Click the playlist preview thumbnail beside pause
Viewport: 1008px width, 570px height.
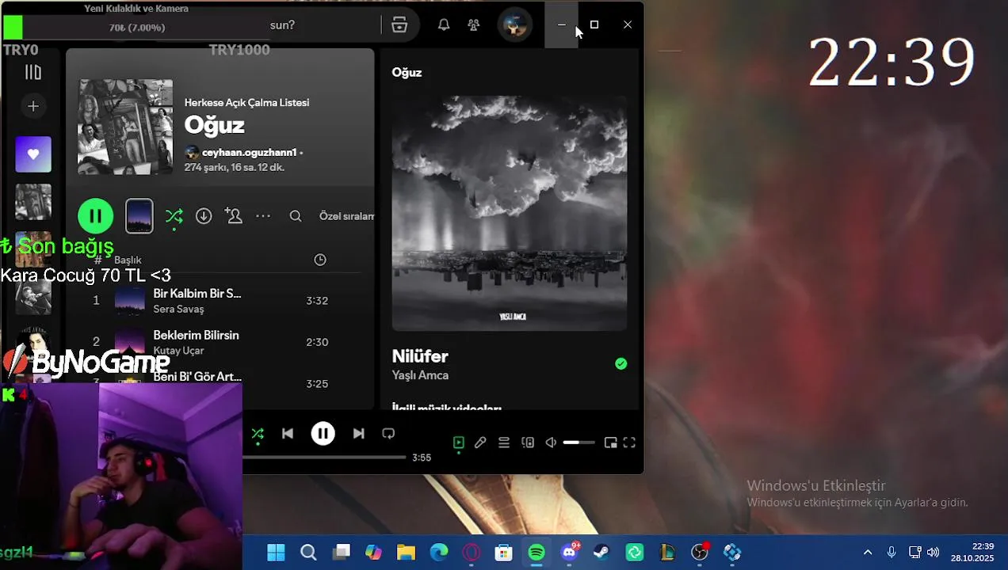[139, 215]
